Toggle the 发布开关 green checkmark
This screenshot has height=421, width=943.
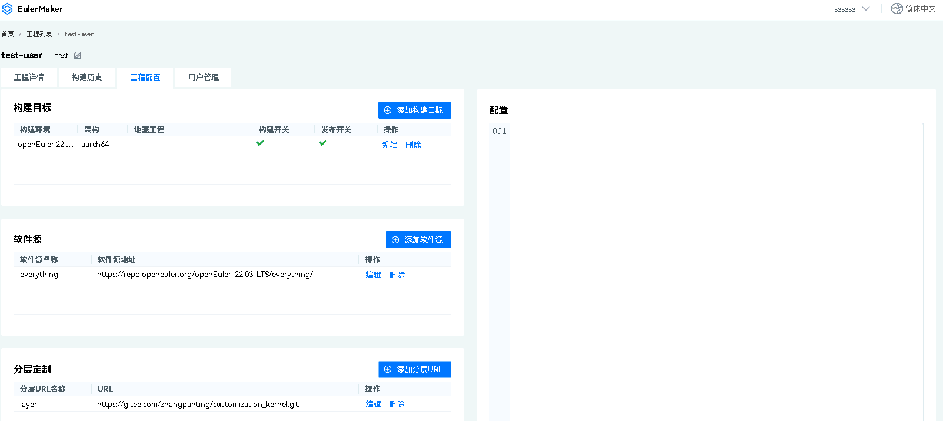pyautogui.click(x=323, y=143)
